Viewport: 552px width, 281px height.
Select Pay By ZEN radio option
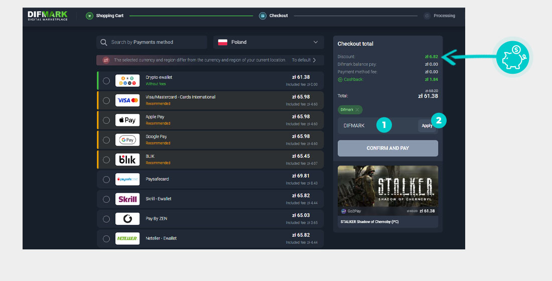tap(106, 219)
